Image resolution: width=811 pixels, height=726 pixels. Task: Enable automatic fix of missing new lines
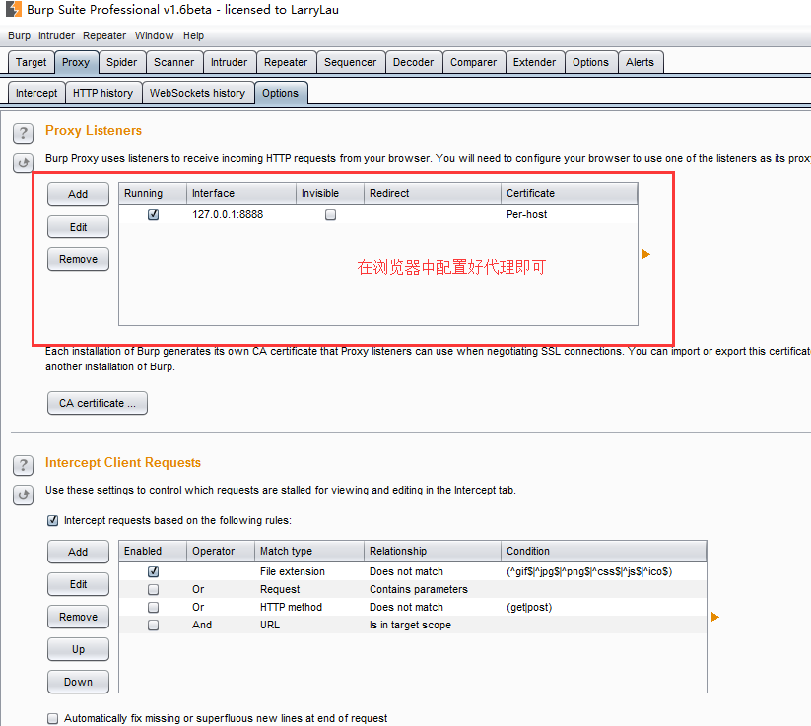coord(53,718)
